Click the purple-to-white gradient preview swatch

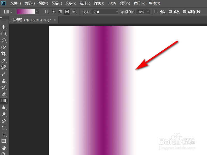(x=26, y=12)
